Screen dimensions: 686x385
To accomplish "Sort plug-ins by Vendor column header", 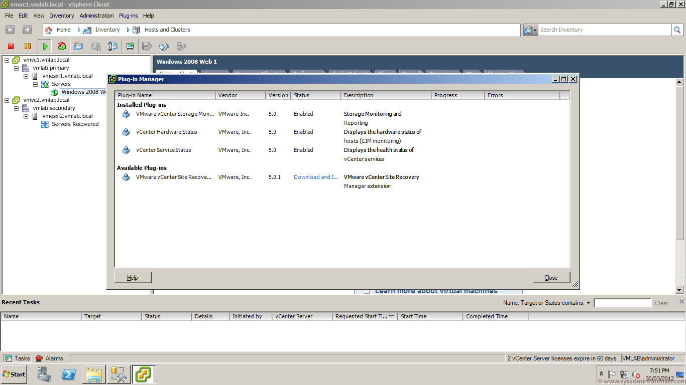I will [x=241, y=95].
